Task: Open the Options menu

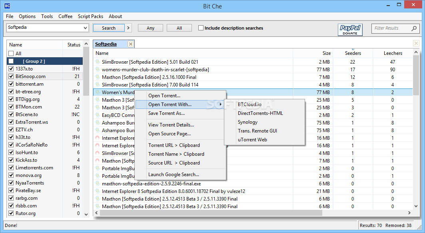Action: click(27, 16)
